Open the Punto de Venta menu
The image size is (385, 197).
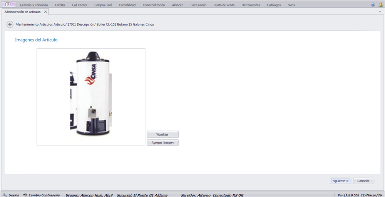click(224, 5)
